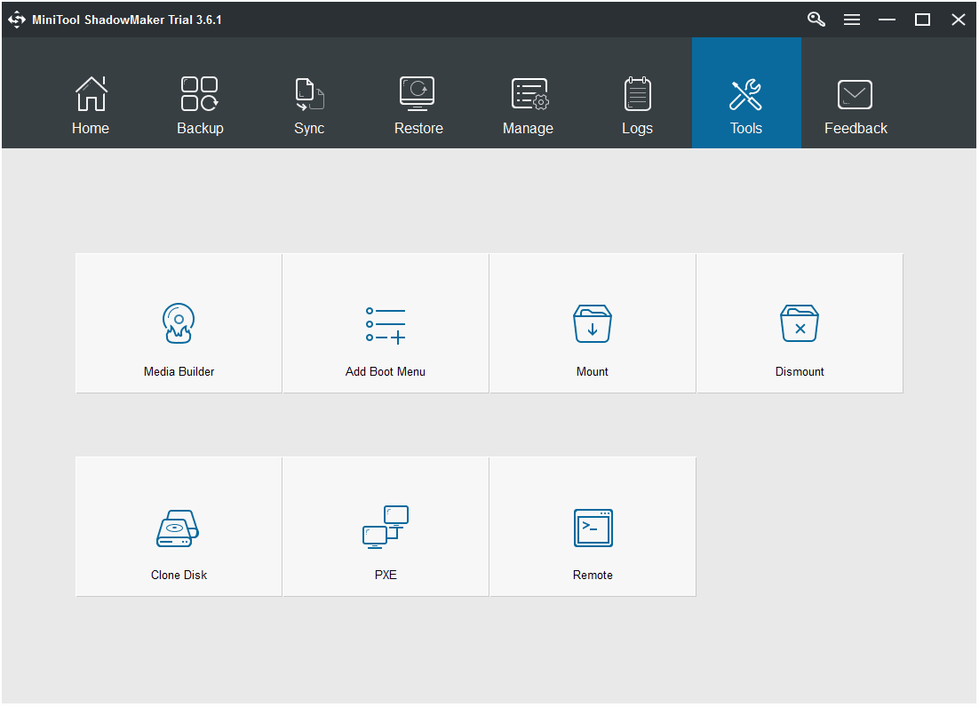Click the Clone Disk label text
This screenshot has height=707, width=979.
click(x=178, y=575)
